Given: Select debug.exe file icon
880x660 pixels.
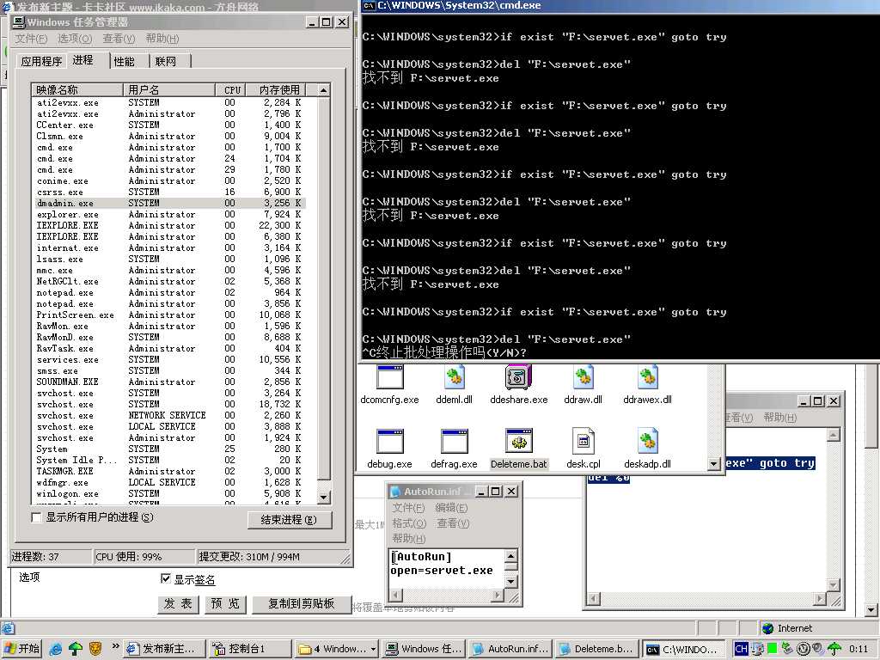Looking at the screenshot, I should pyautogui.click(x=389, y=441).
